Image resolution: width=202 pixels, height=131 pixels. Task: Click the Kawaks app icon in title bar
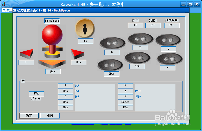(4, 4)
